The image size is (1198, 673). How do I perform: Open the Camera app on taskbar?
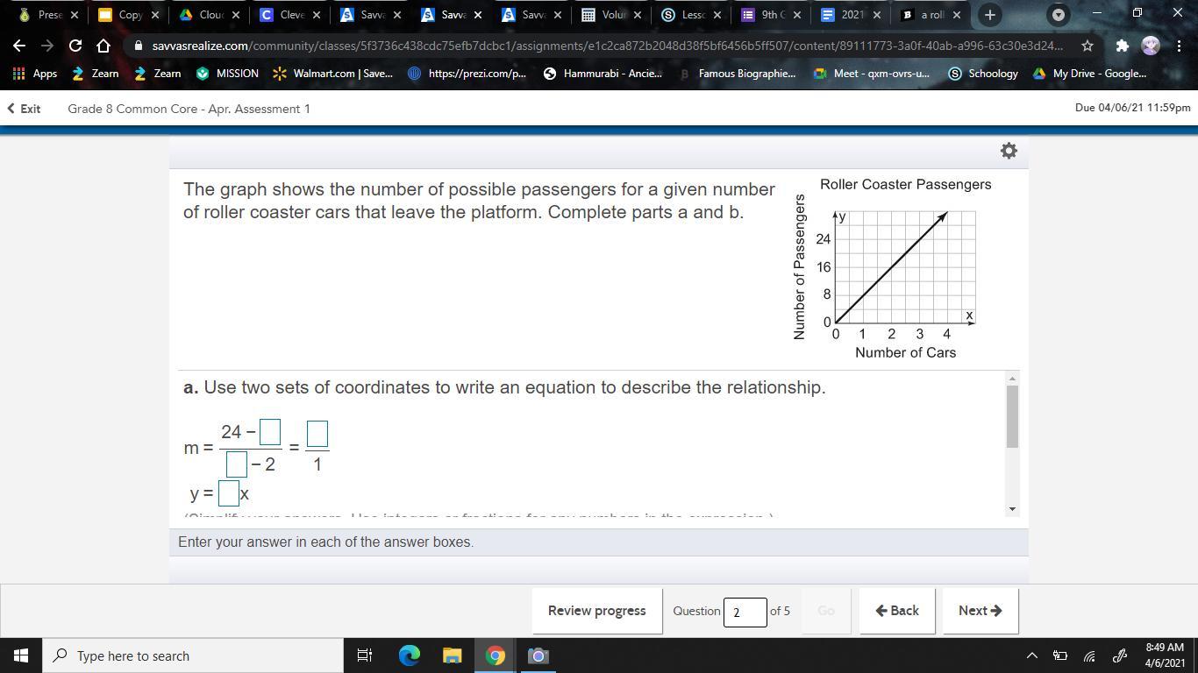(538, 655)
